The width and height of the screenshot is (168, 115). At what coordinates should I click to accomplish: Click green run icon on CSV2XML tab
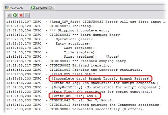point(33,8)
